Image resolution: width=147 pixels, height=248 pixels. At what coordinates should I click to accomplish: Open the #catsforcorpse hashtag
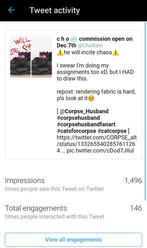coord(76,131)
